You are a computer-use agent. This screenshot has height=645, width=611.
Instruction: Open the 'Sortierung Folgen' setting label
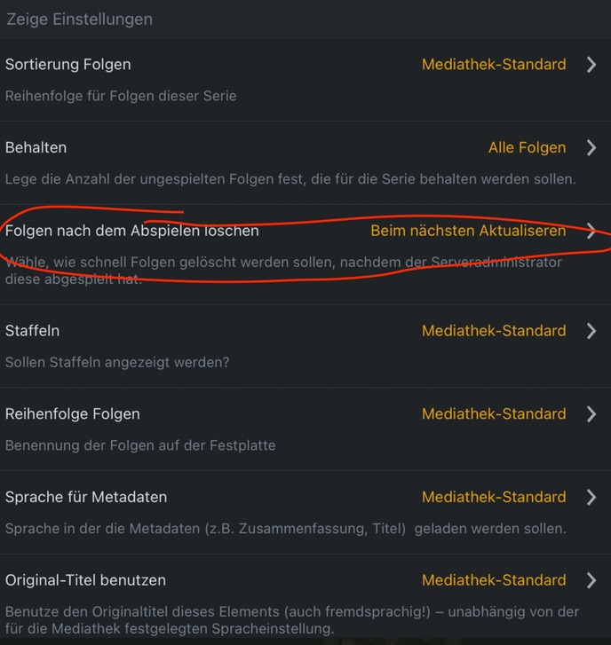point(68,64)
